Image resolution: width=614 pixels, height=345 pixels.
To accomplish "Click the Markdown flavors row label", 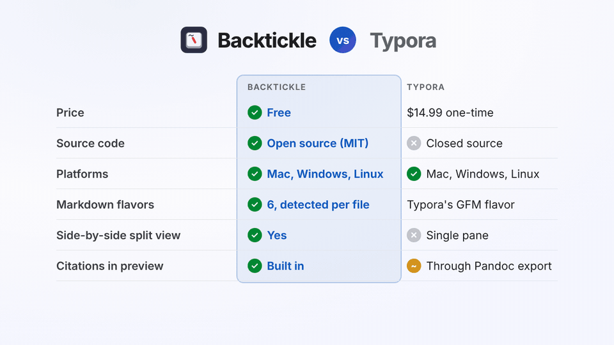I will pyautogui.click(x=106, y=204).
